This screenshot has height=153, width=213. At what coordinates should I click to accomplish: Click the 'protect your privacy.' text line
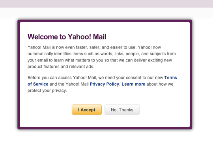[47, 91]
